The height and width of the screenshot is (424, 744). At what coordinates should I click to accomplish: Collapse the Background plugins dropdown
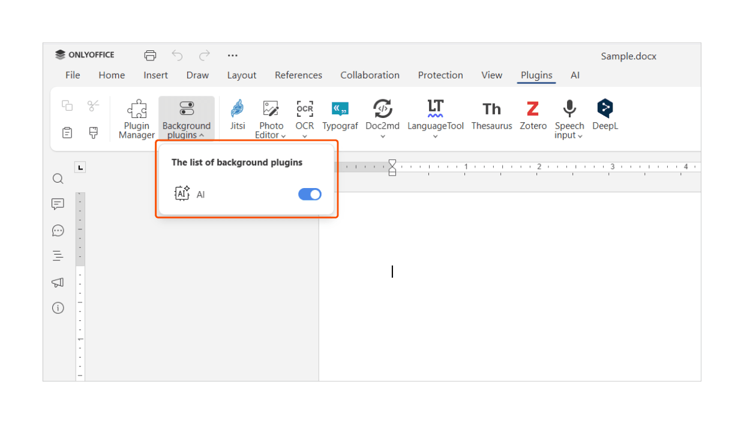point(187,119)
